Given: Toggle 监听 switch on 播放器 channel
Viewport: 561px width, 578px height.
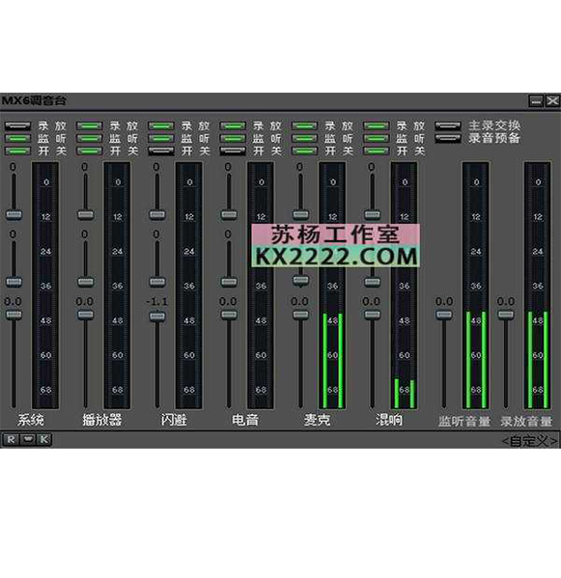Looking at the screenshot, I should [89, 139].
